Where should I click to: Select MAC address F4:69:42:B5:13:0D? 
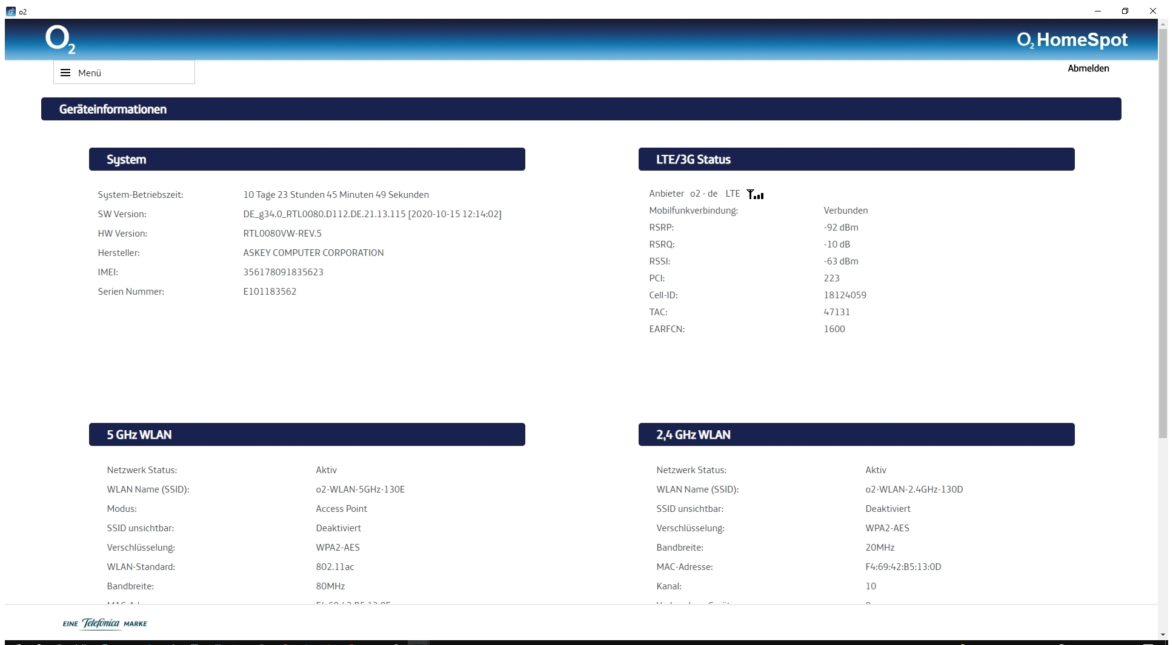[903, 567]
